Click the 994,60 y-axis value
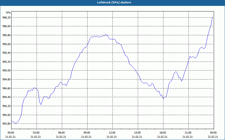The image size is (225, 140). 6,88
